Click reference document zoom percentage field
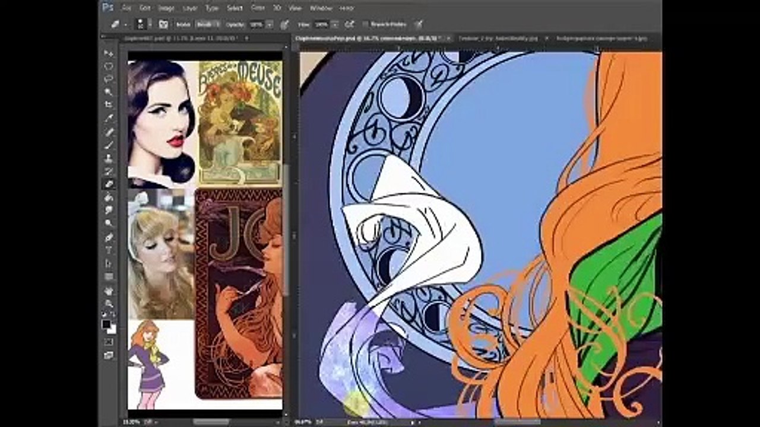Image resolution: width=760 pixels, height=427 pixels. click(x=132, y=422)
